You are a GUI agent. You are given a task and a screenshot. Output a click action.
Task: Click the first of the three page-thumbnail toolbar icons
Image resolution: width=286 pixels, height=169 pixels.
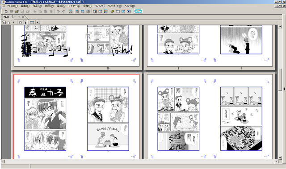[x=77, y=12]
